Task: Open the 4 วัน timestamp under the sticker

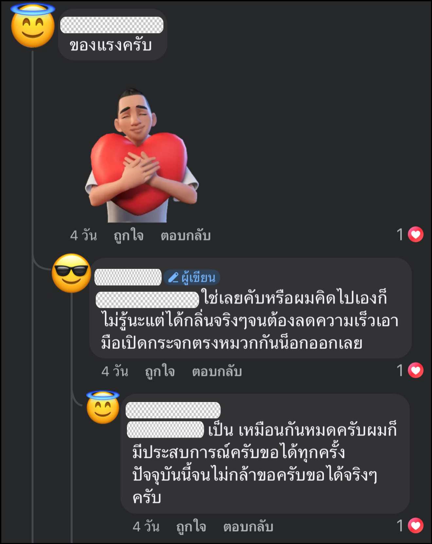Action: tap(83, 236)
